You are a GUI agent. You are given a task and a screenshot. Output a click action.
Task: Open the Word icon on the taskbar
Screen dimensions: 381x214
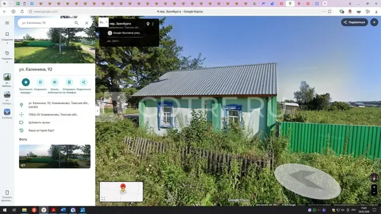[x=63, y=210]
